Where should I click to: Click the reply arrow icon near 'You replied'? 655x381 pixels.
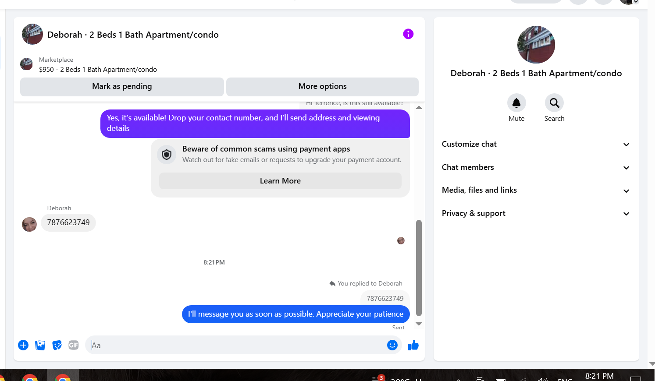coord(332,283)
